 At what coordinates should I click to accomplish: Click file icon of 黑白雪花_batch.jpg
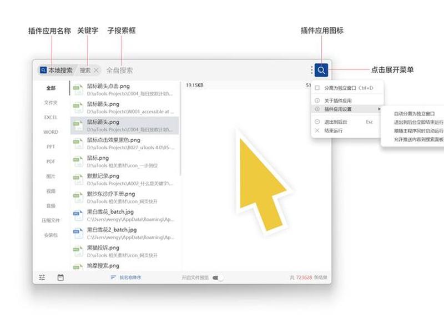[x=78, y=215]
